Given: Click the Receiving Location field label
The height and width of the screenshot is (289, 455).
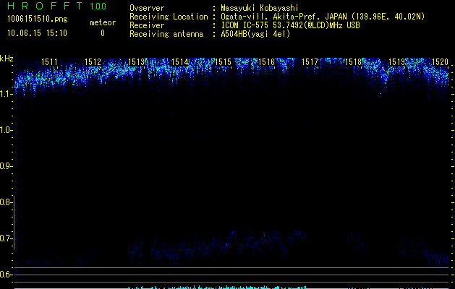Looking at the screenshot, I should (169, 17).
